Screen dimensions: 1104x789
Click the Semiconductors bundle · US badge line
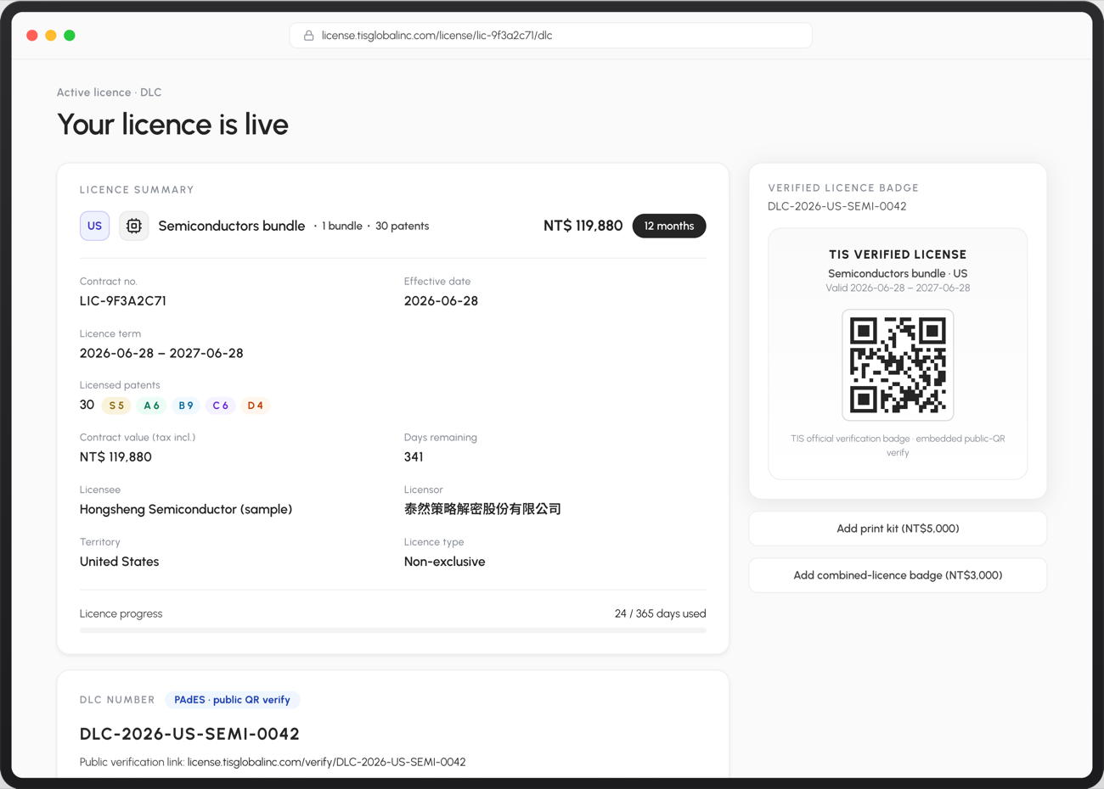(x=898, y=273)
